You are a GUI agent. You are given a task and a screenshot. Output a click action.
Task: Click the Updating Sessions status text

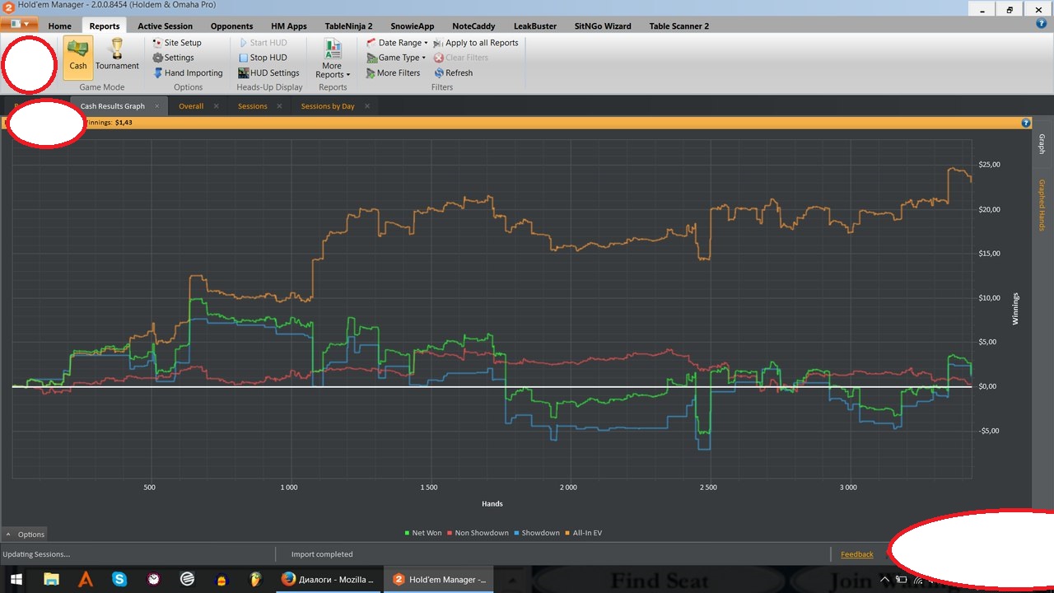tap(36, 554)
